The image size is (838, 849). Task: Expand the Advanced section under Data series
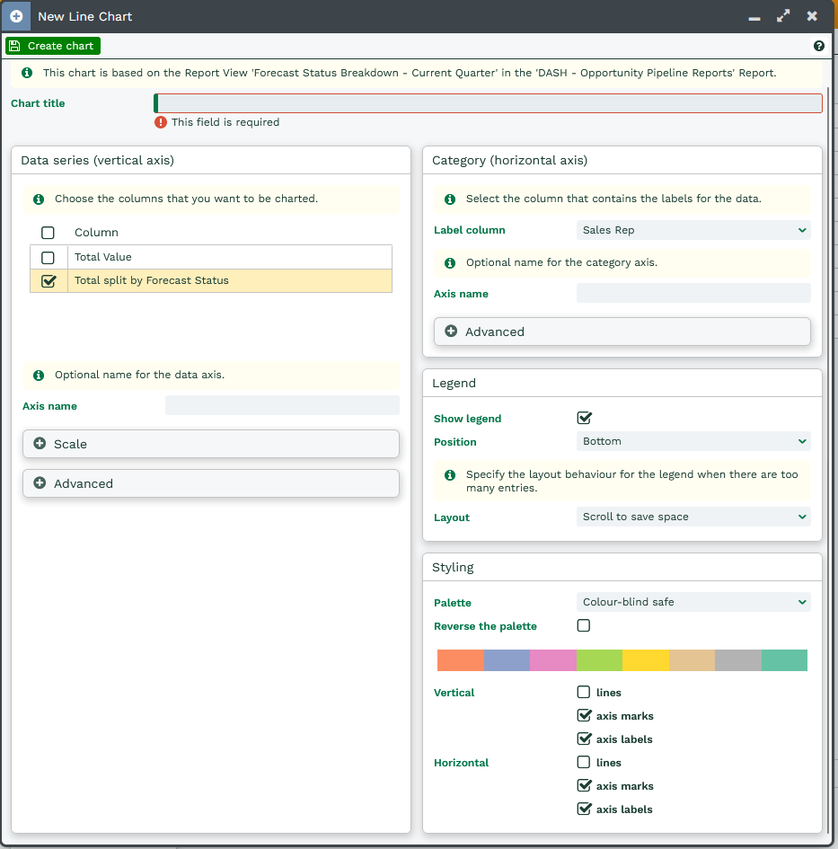click(x=210, y=483)
